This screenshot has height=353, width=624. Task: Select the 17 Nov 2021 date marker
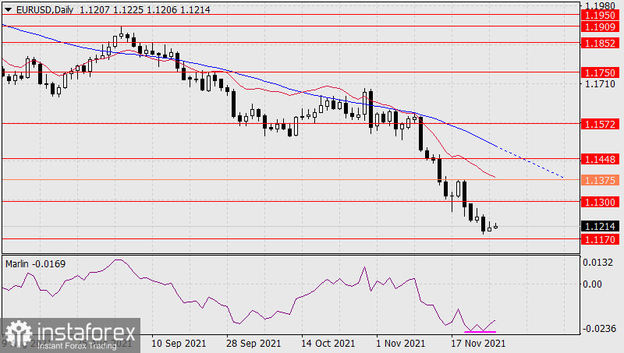tap(479, 343)
